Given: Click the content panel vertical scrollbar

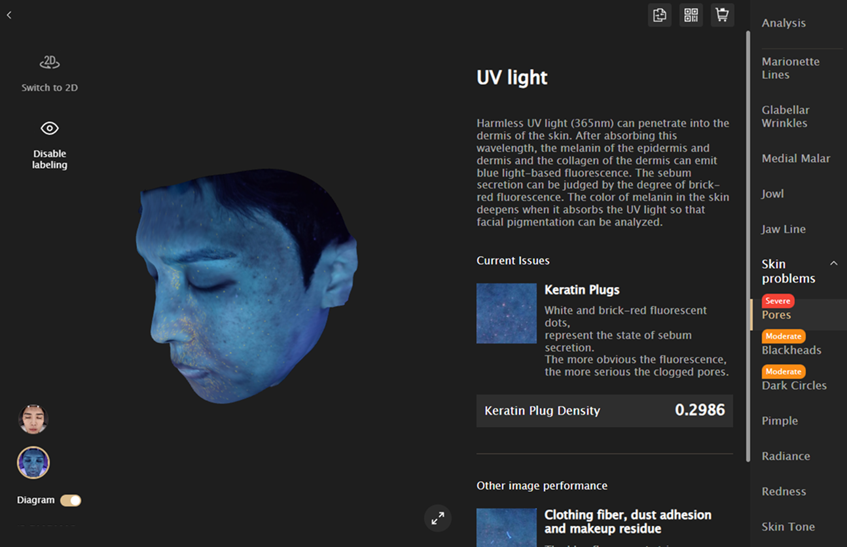Looking at the screenshot, I should point(748,246).
